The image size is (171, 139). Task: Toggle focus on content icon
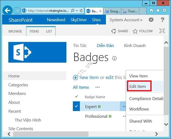point(162,31)
